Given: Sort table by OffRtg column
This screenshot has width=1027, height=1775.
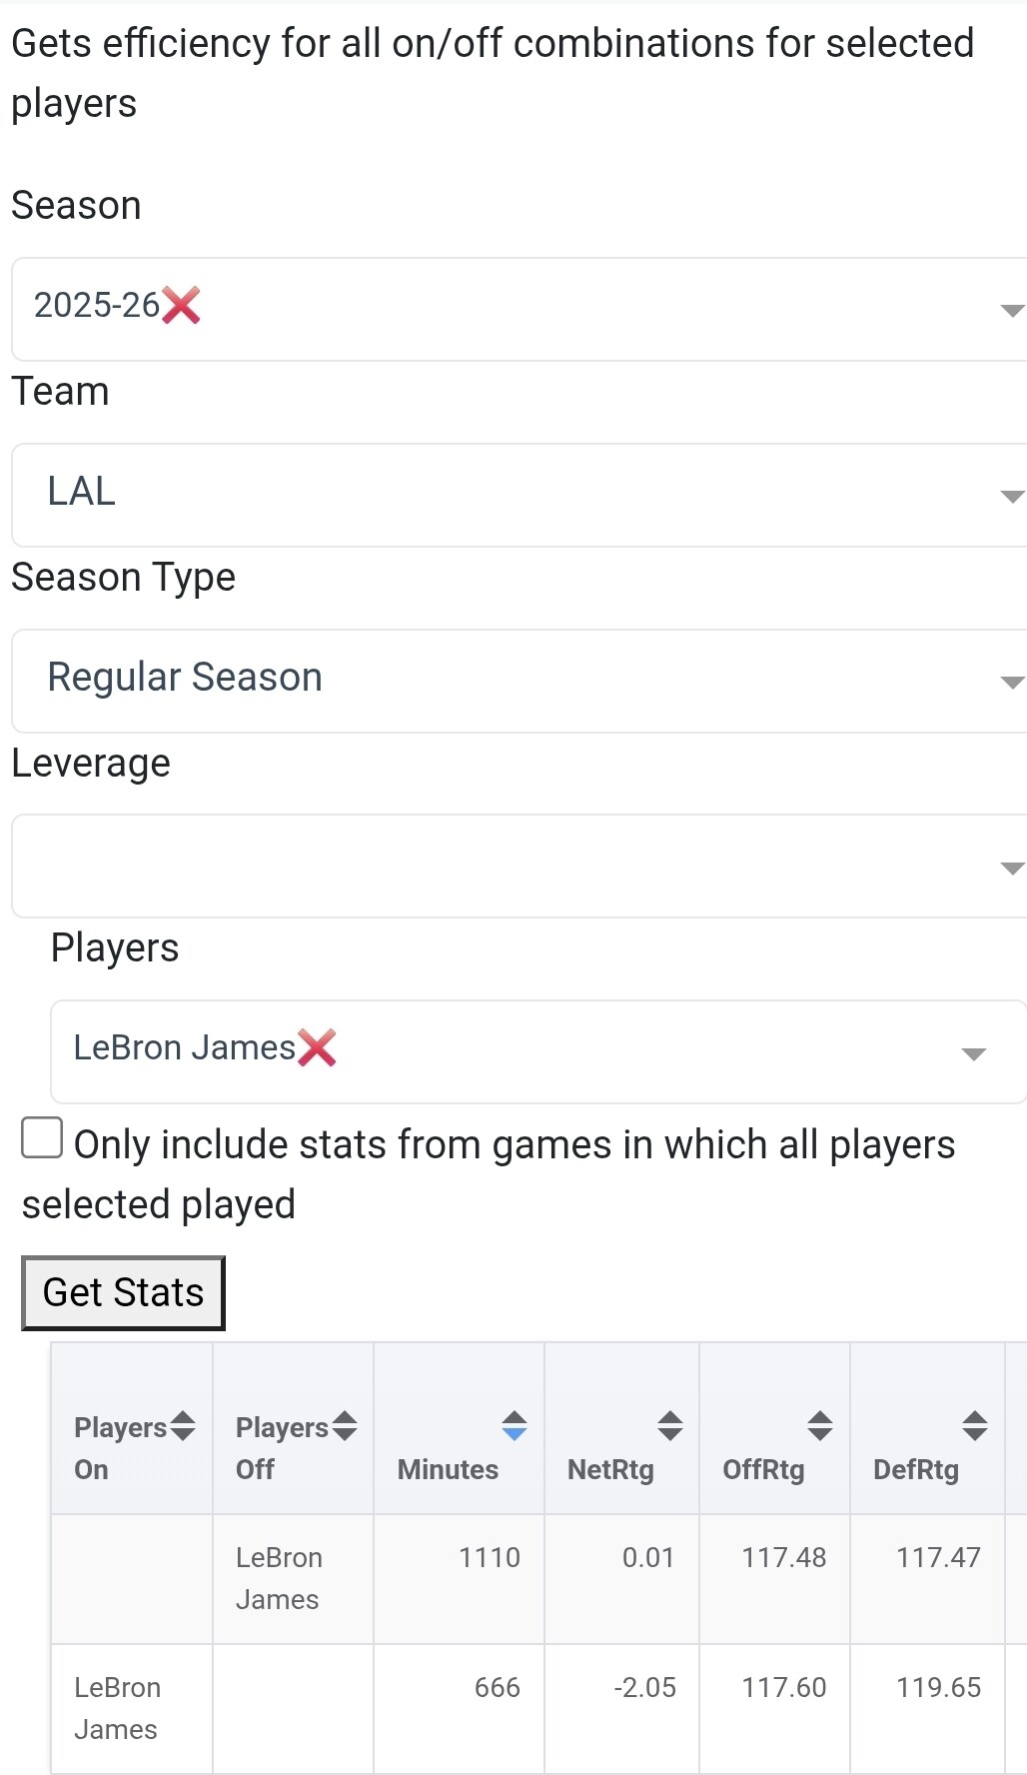Looking at the screenshot, I should [820, 1426].
